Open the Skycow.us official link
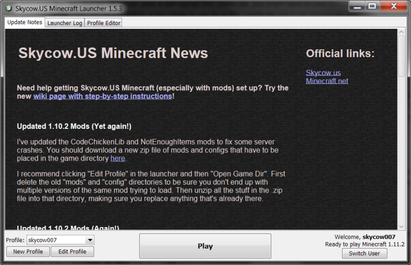Viewport: 411px width, 265px height. point(323,72)
